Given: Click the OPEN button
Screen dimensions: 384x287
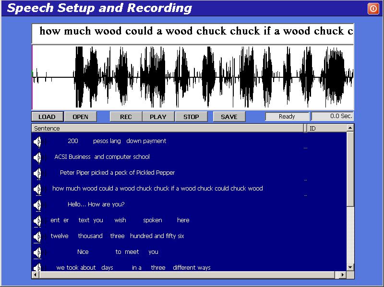Looking at the screenshot, I should [81, 117].
